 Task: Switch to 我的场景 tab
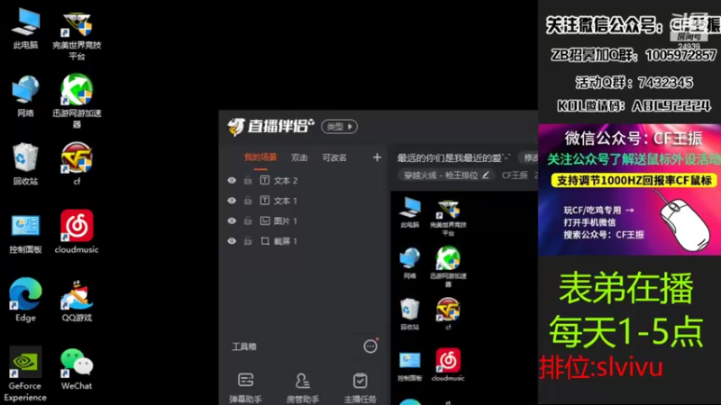pyautogui.click(x=260, y=157)
